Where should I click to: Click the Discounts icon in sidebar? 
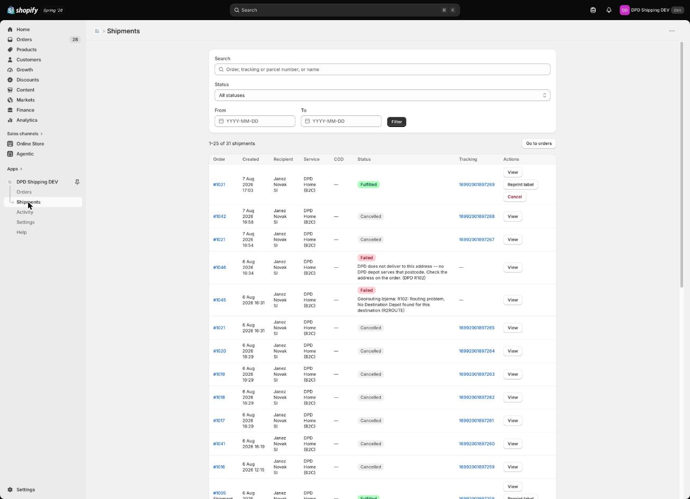10,80
